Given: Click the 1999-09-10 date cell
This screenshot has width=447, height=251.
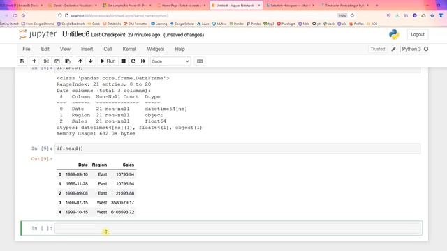Looking at the screenshot, I should [x=77, y=174].
